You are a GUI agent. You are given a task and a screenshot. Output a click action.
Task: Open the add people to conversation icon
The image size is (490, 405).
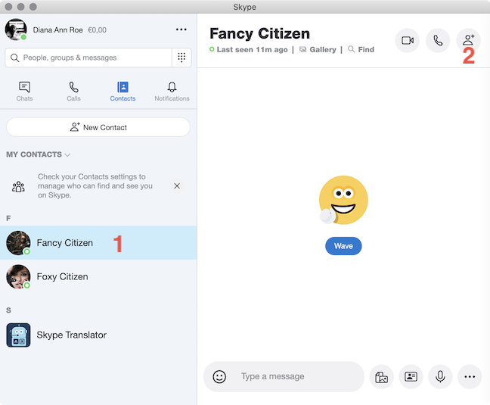click(468, 40)
